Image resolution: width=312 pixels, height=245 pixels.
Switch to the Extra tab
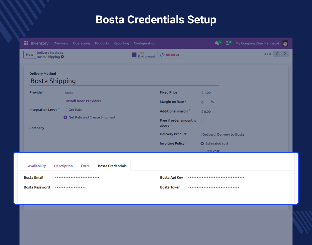click(85, 166)
